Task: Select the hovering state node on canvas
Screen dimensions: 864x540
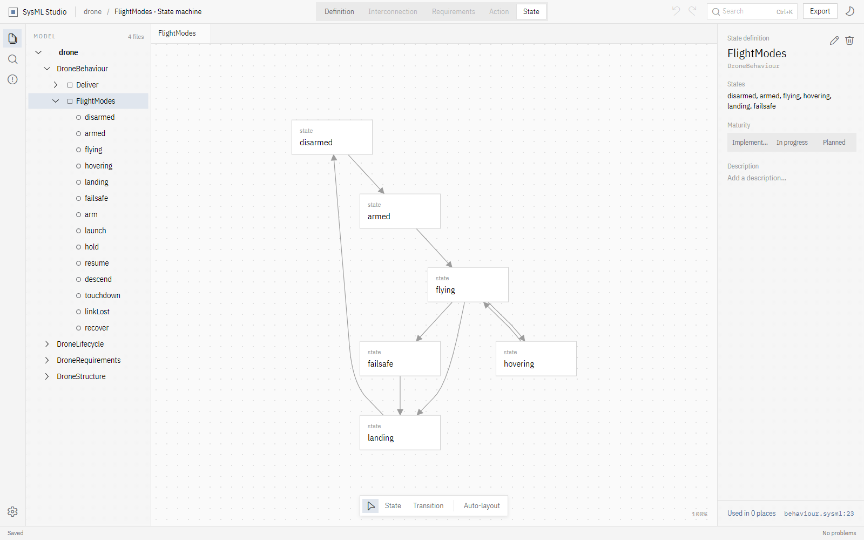Action: (x=536, y=359)
